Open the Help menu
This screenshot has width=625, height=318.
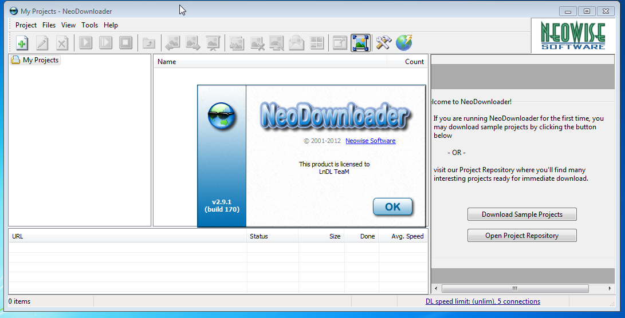point(111,25)
